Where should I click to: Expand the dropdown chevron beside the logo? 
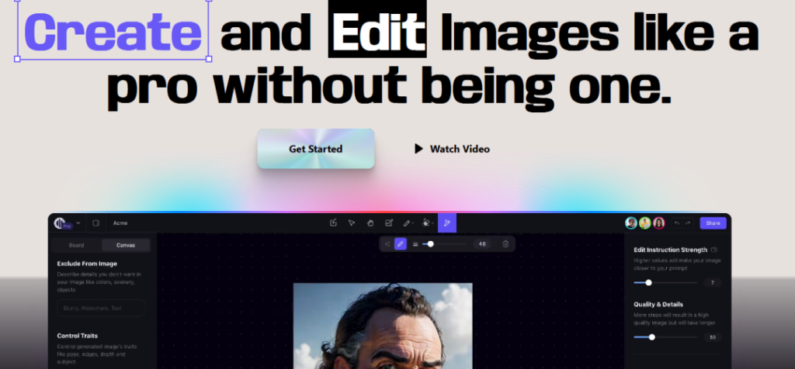tap(78, 223)
